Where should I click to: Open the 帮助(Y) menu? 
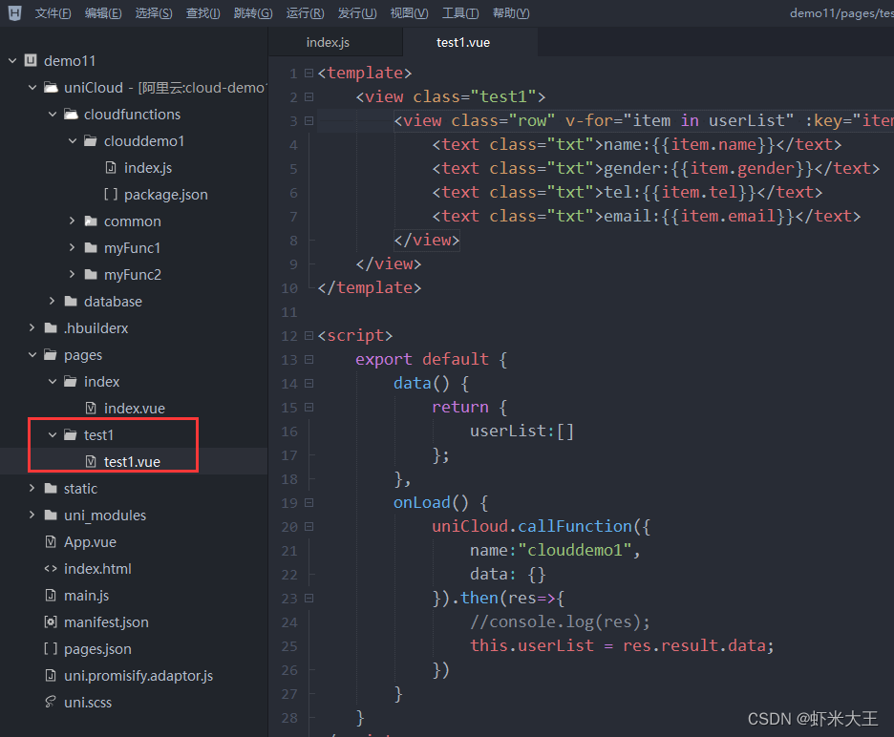tap(511, 13)
